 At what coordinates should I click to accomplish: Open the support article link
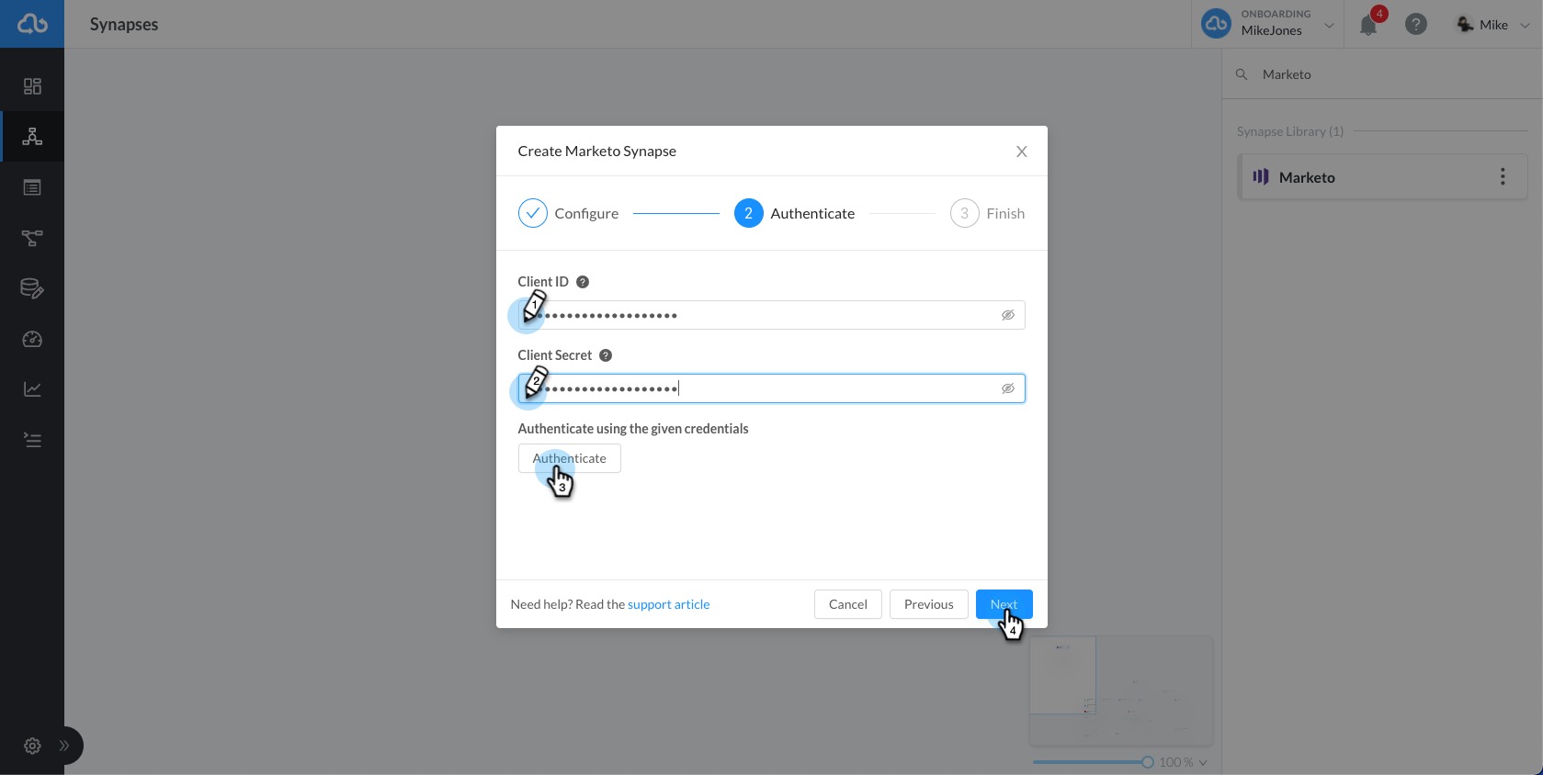668,604
